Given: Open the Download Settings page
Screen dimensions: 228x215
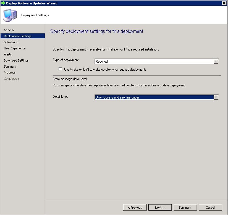Looking at the screenshot, I should click(x=16, y=60).
